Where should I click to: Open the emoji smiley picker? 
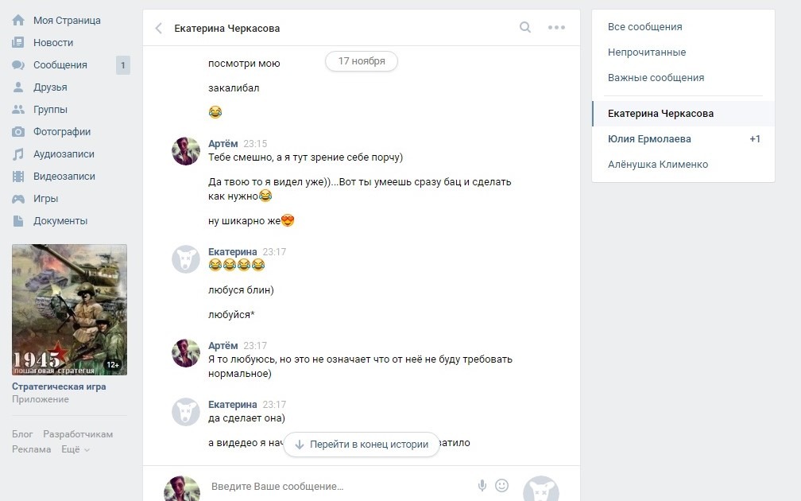click(x=501, y=486)
